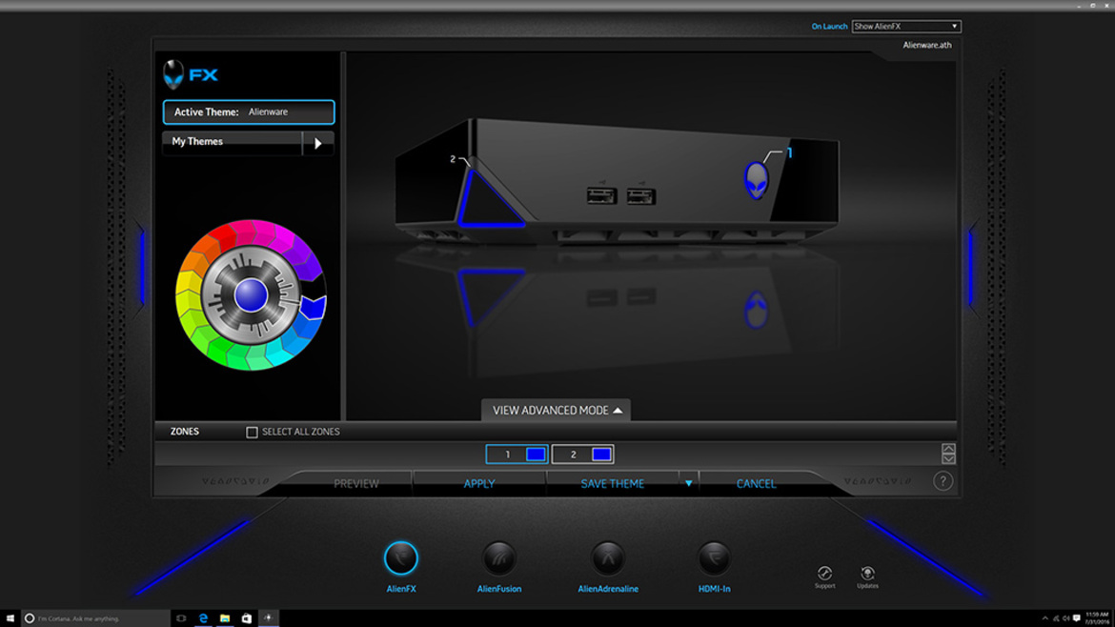Show hidden system tray icons
The width and height of the screenshot is (1115, 627).
(1044, 618)
